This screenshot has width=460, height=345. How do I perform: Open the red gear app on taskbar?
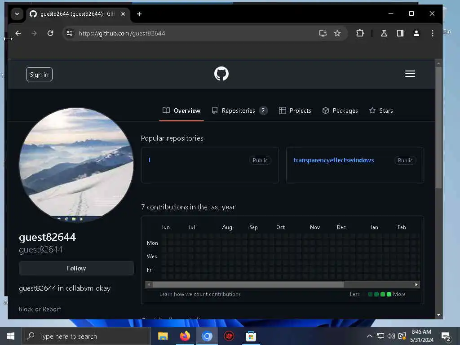click(229, 336)
